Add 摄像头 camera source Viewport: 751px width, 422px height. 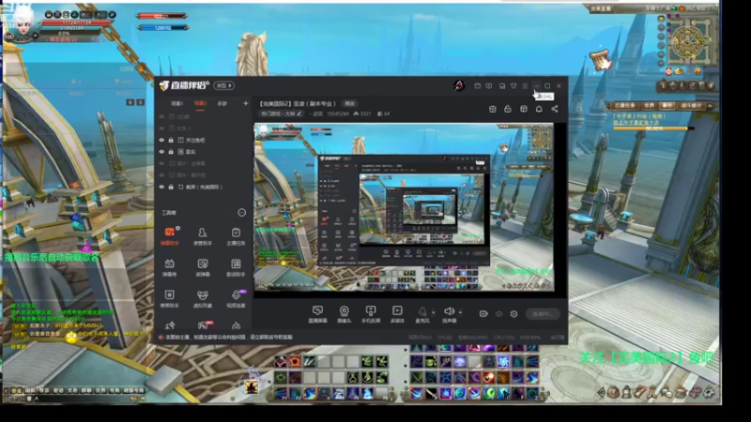344,314
